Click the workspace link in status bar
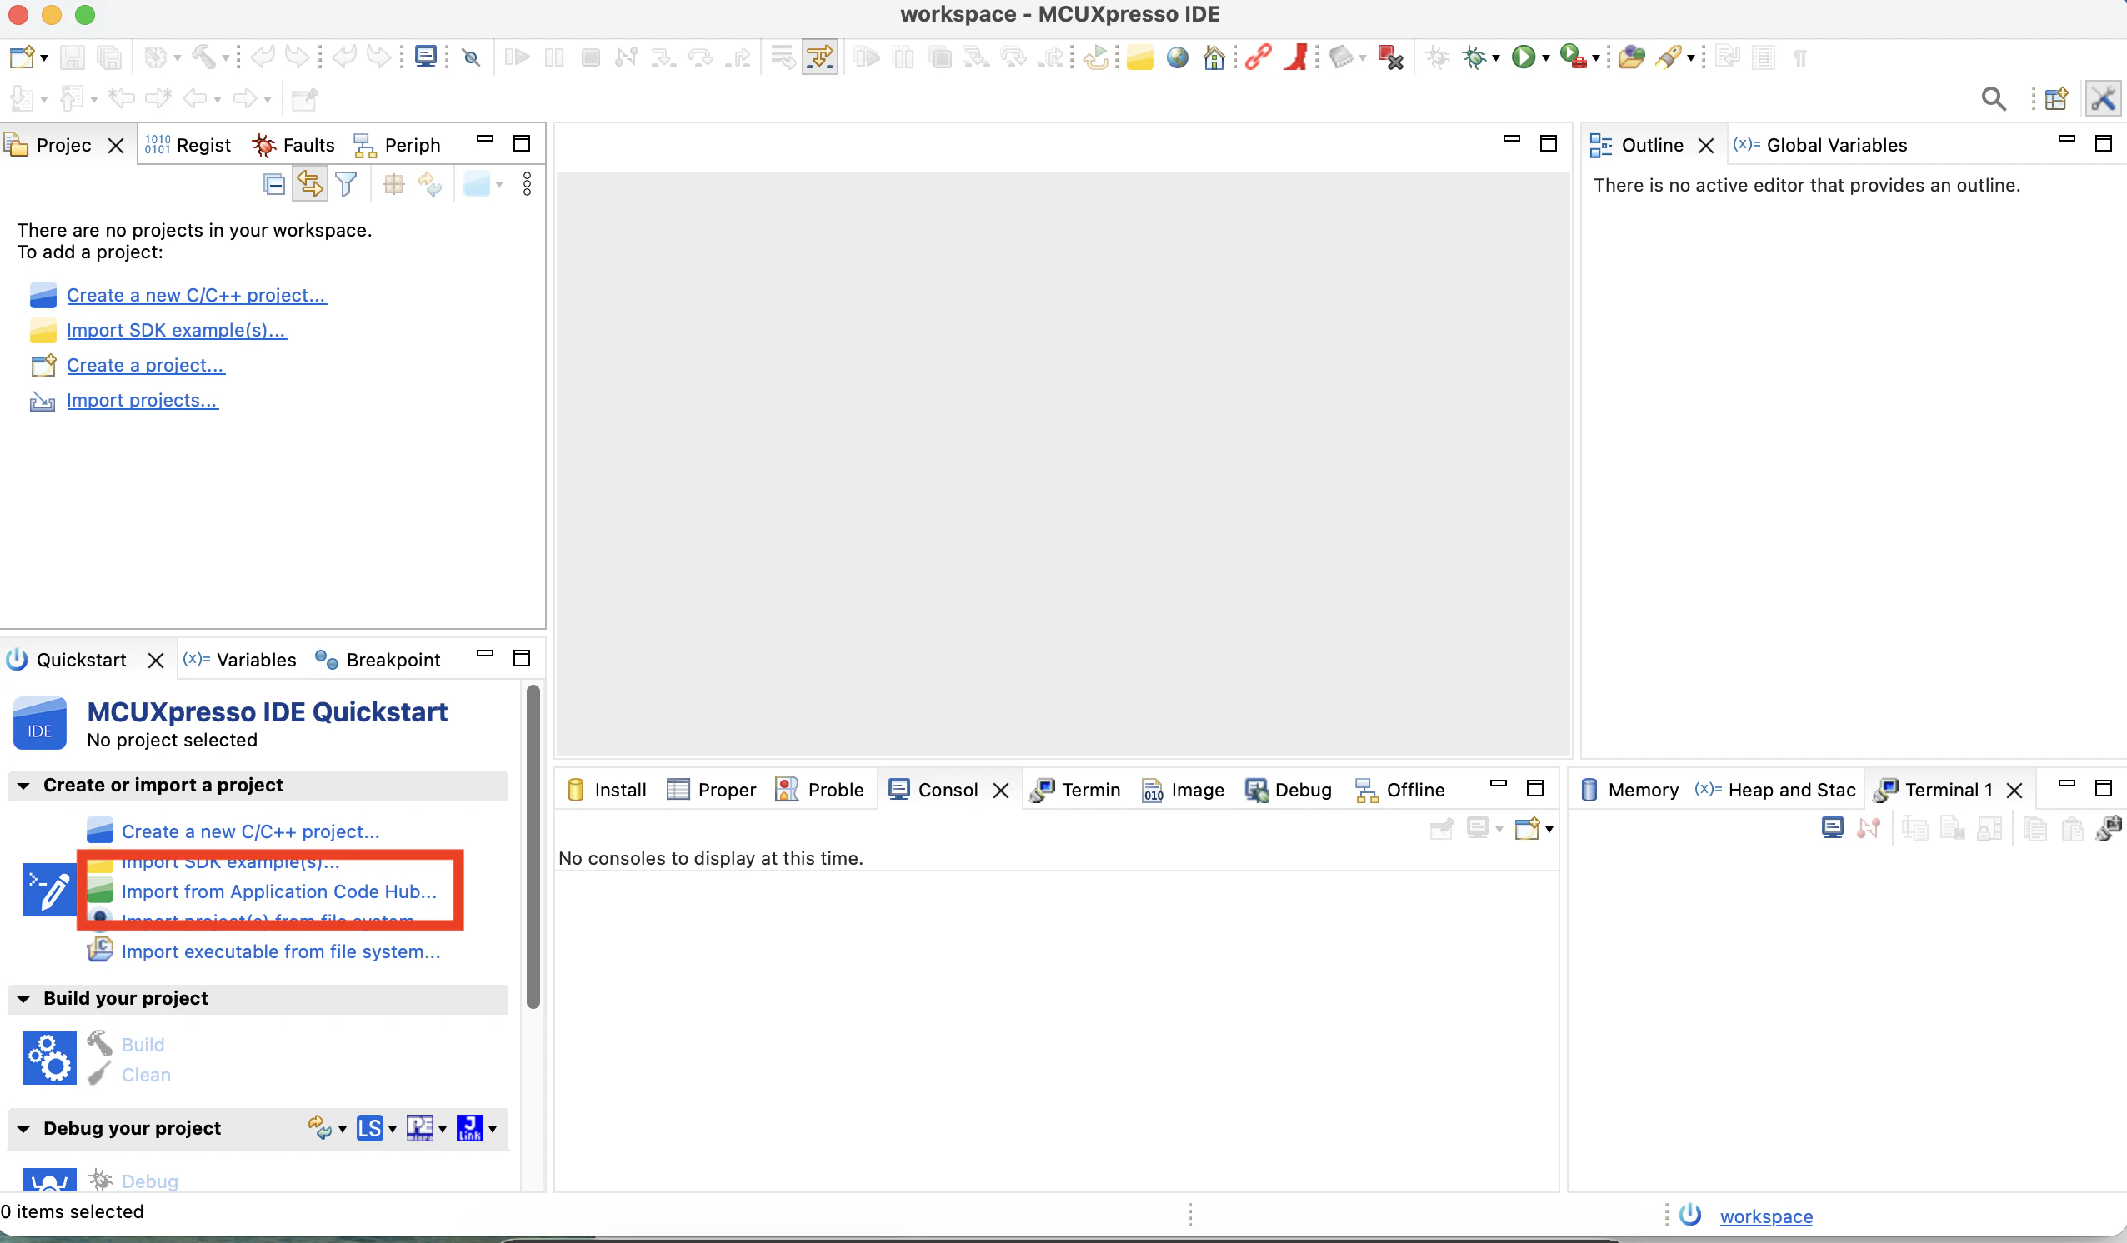The height and width of the screenshot is (1243, 2127). click(1766, 1216)
